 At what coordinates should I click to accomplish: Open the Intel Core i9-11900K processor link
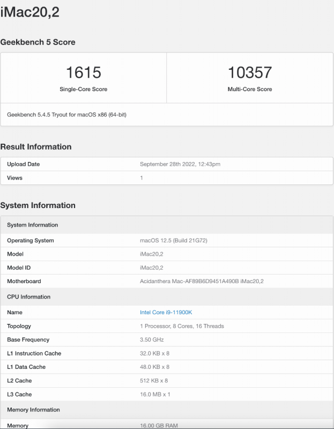[166, 313]
